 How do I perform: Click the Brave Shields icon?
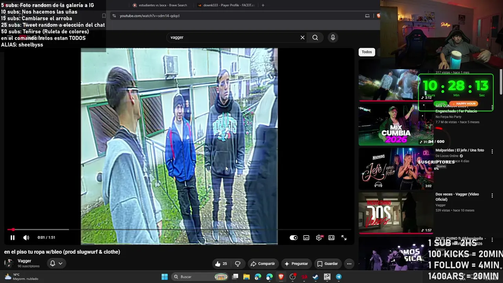pos(378,16)
